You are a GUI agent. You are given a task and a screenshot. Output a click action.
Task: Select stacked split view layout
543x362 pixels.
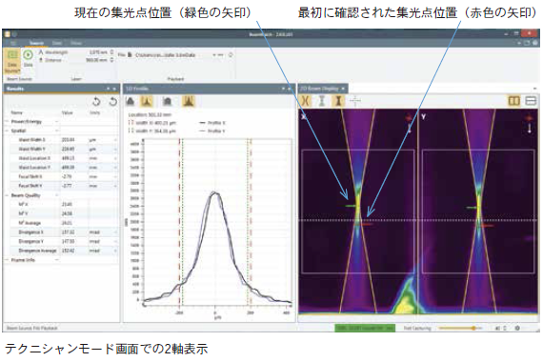531,101
